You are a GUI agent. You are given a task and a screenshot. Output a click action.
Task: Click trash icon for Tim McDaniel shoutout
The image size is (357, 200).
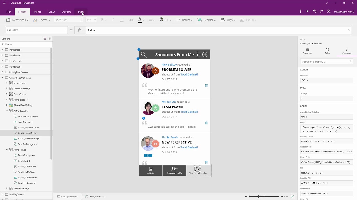(x=206, y=162)
